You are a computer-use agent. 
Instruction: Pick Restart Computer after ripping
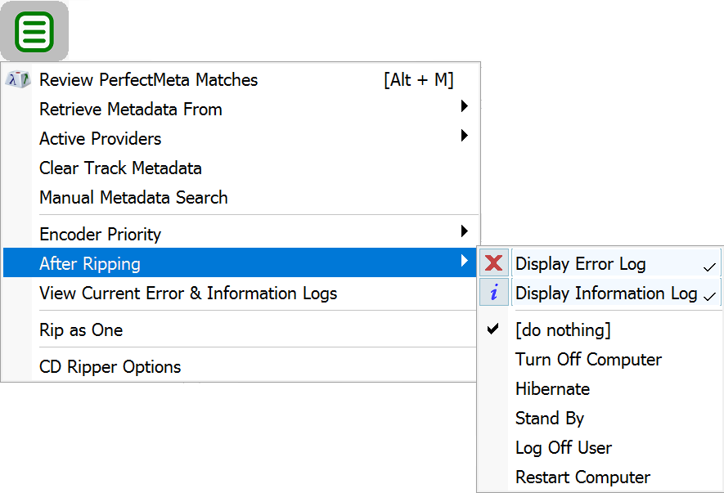[x=582, y=477]
